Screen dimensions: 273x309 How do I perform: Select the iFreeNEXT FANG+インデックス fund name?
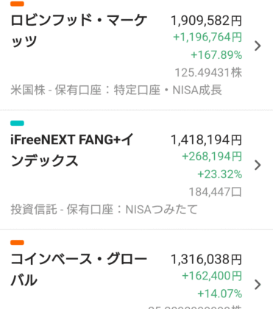pos(72,150)
